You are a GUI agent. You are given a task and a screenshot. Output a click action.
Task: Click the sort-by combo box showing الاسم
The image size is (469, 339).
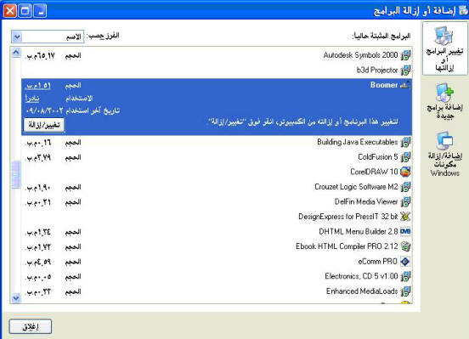48,37
